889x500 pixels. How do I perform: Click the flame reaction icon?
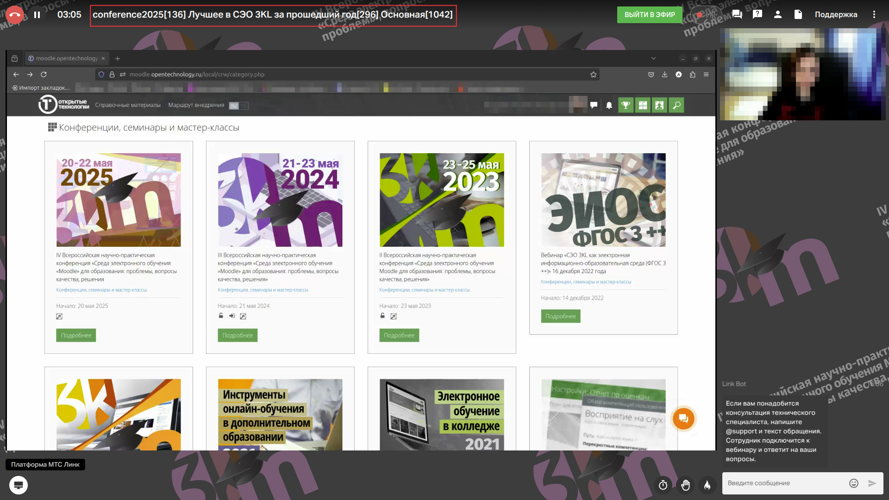707,485
